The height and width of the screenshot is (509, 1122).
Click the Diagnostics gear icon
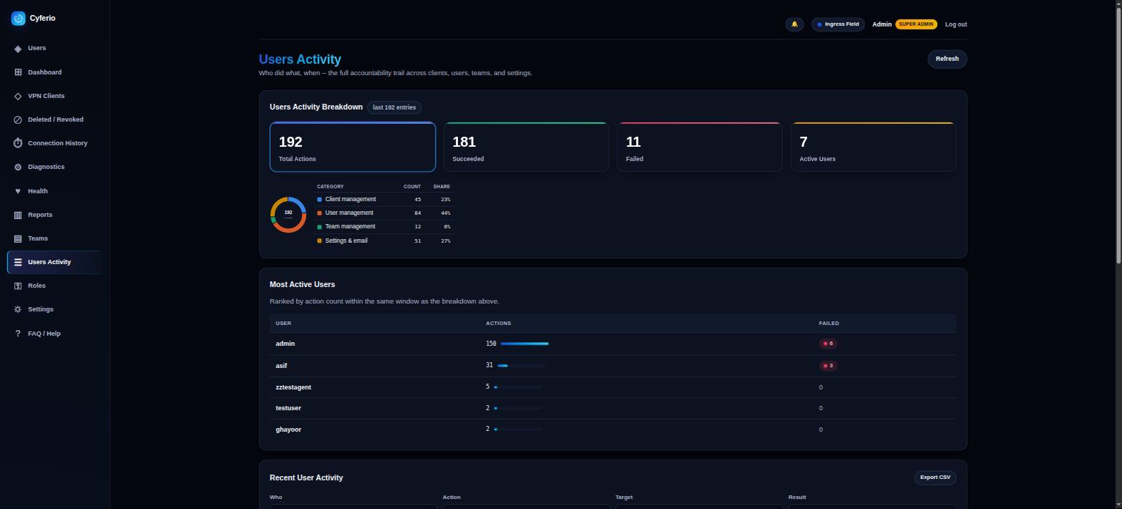click(x=18, y=167)
